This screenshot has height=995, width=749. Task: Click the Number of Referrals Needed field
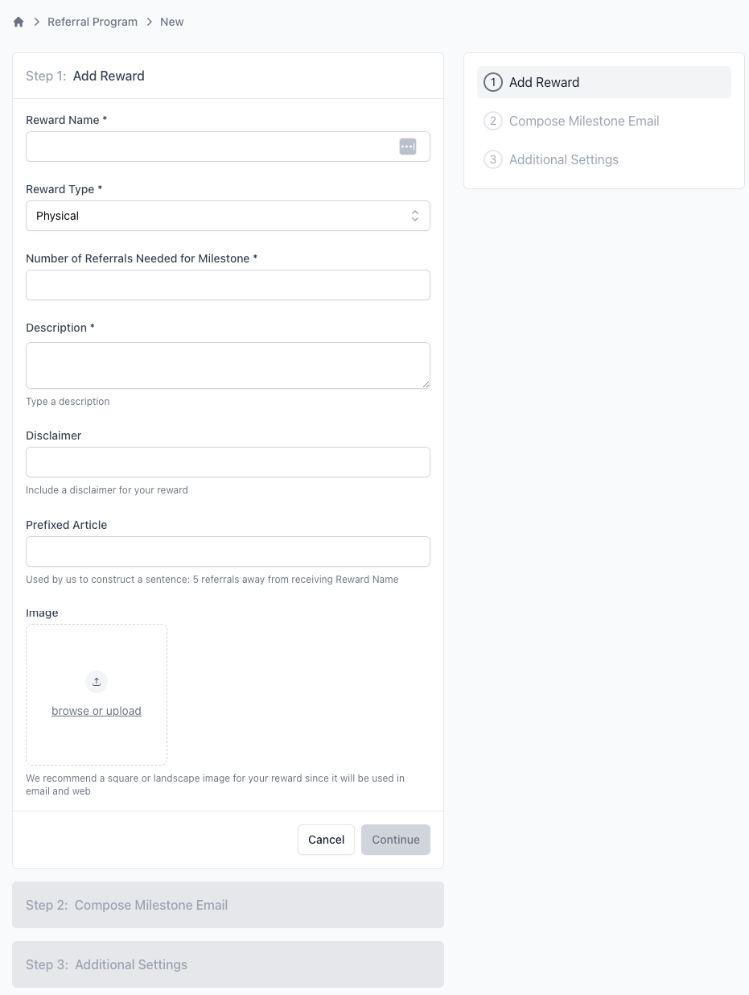point(228,285)
